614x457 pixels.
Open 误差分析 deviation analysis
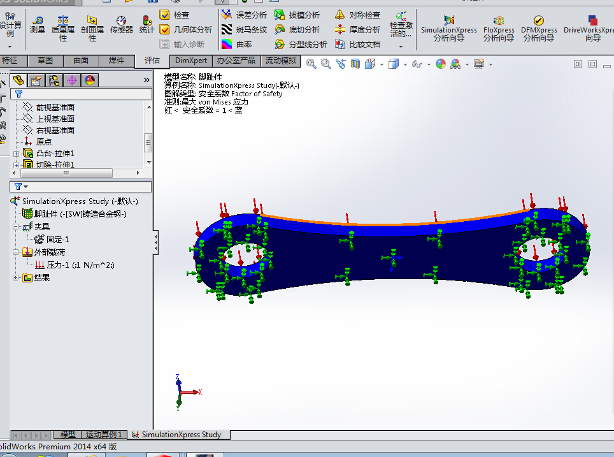pyautogui.click(x=244, y=15)
